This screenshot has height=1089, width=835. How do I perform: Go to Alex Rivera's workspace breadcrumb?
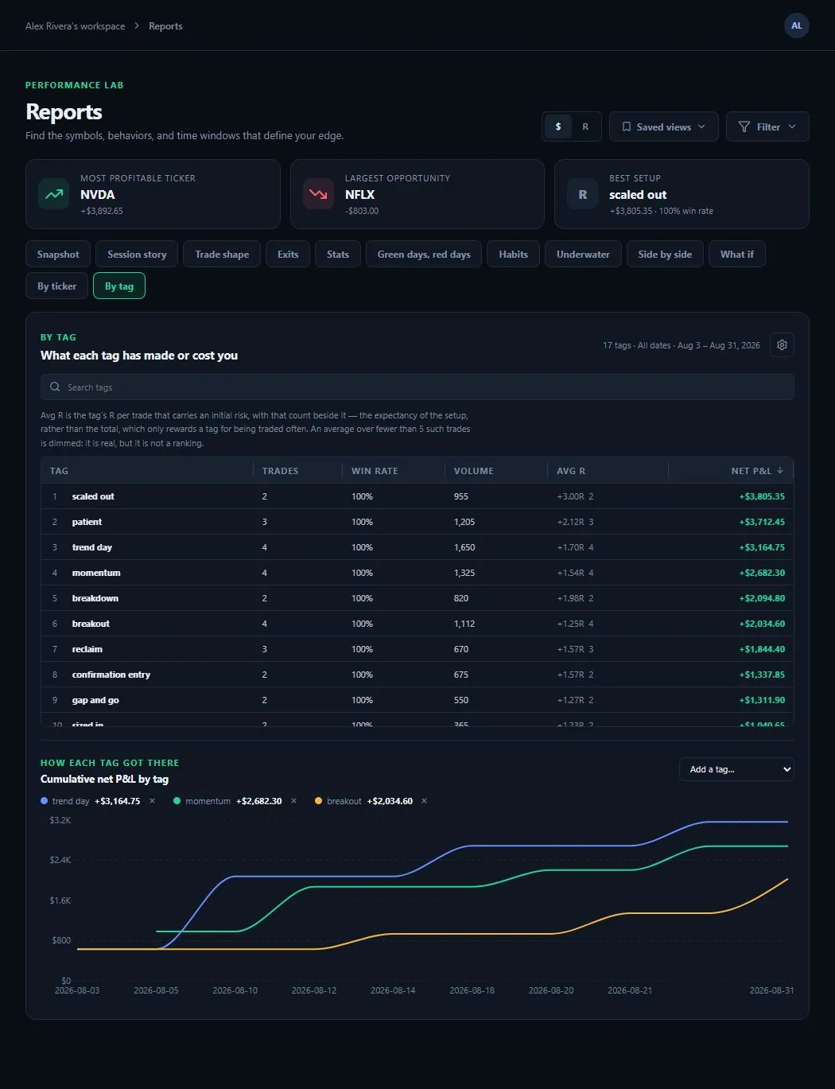75,26
